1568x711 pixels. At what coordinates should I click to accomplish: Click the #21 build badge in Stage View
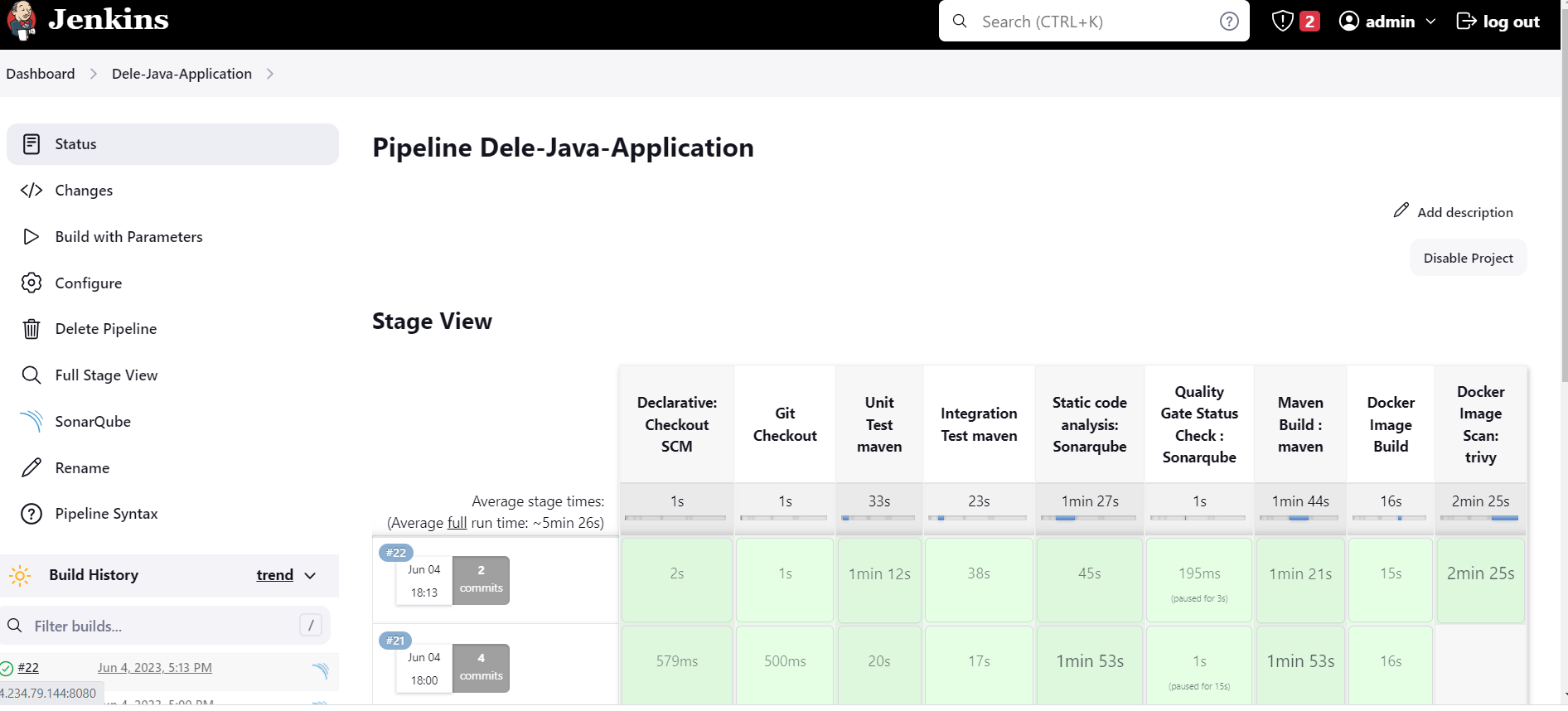(396, 641)
